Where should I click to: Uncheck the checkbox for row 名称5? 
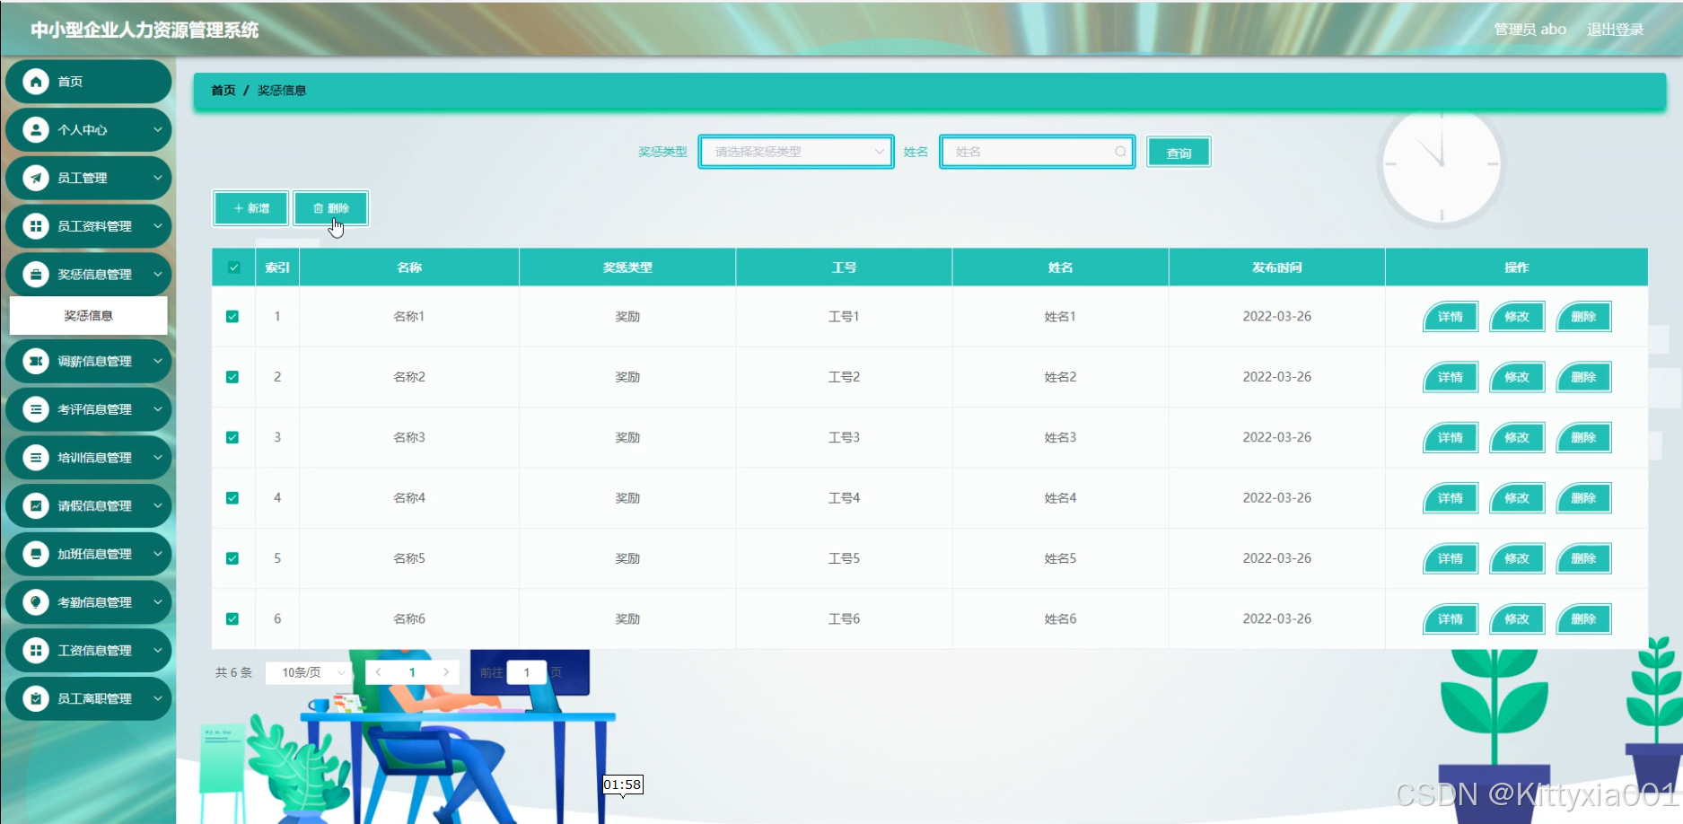pos(232,558)
